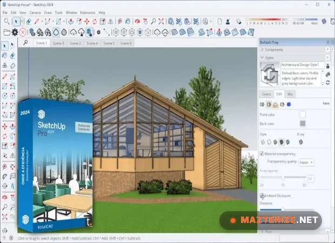This screenshot has width=335, height=243.
Task: Click the red circled X icon
Action: (x=23, y=32)
